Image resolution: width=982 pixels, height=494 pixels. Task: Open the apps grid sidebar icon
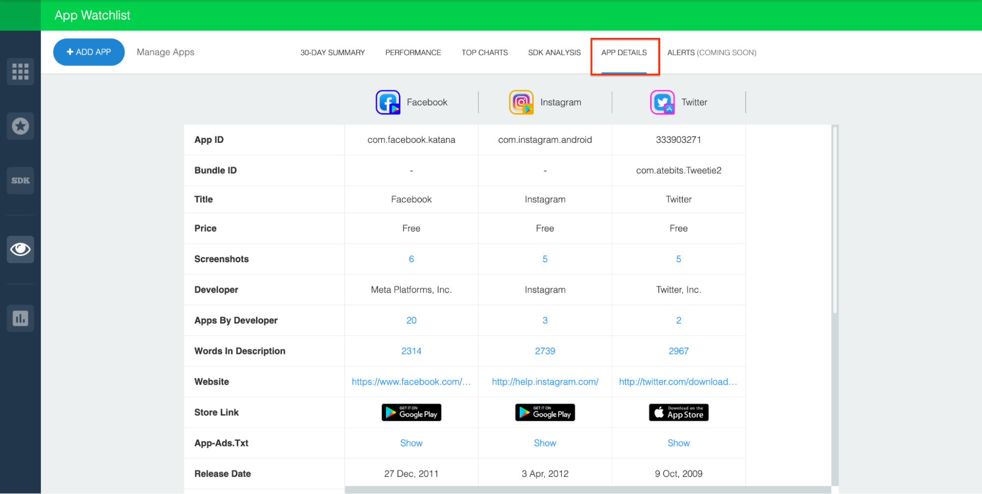point(20,72)
